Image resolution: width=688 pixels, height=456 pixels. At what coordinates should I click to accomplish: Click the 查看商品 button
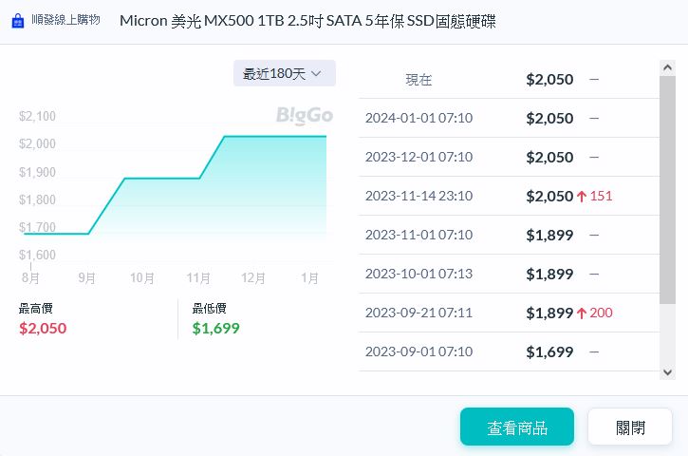517,427
